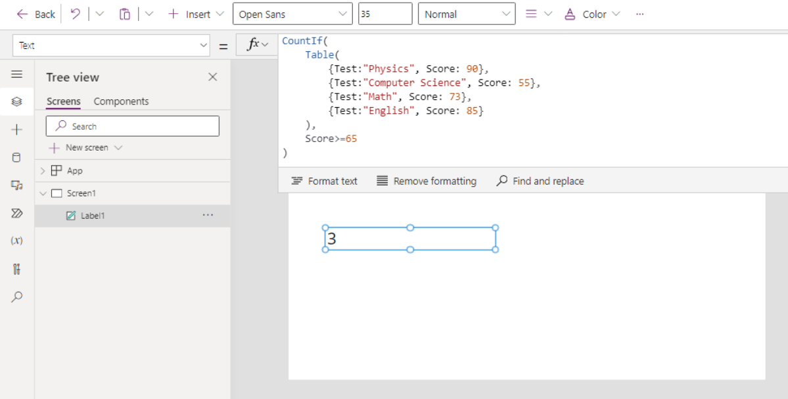Click Find and replace in the formula bar
Screen dimensions: 788x399
click(539, 181)
